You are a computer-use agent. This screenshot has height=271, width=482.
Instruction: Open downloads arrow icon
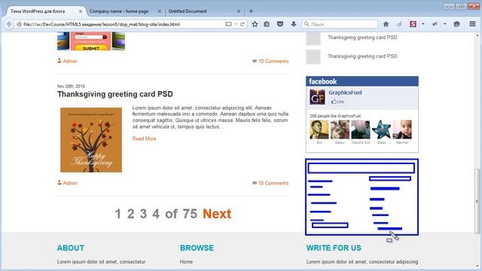click(294, 24)
